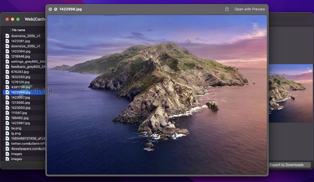Click file icon beside 199462.jpg

(8, 118)
